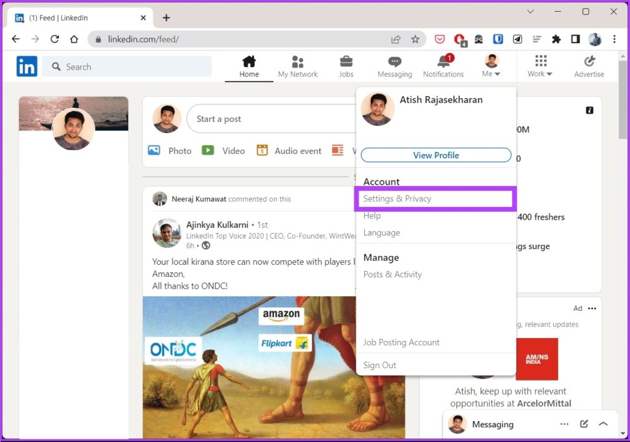Expand the Work apps dropdown
Viewport: 630px width, 442px height.
click(x=540, y=66)
